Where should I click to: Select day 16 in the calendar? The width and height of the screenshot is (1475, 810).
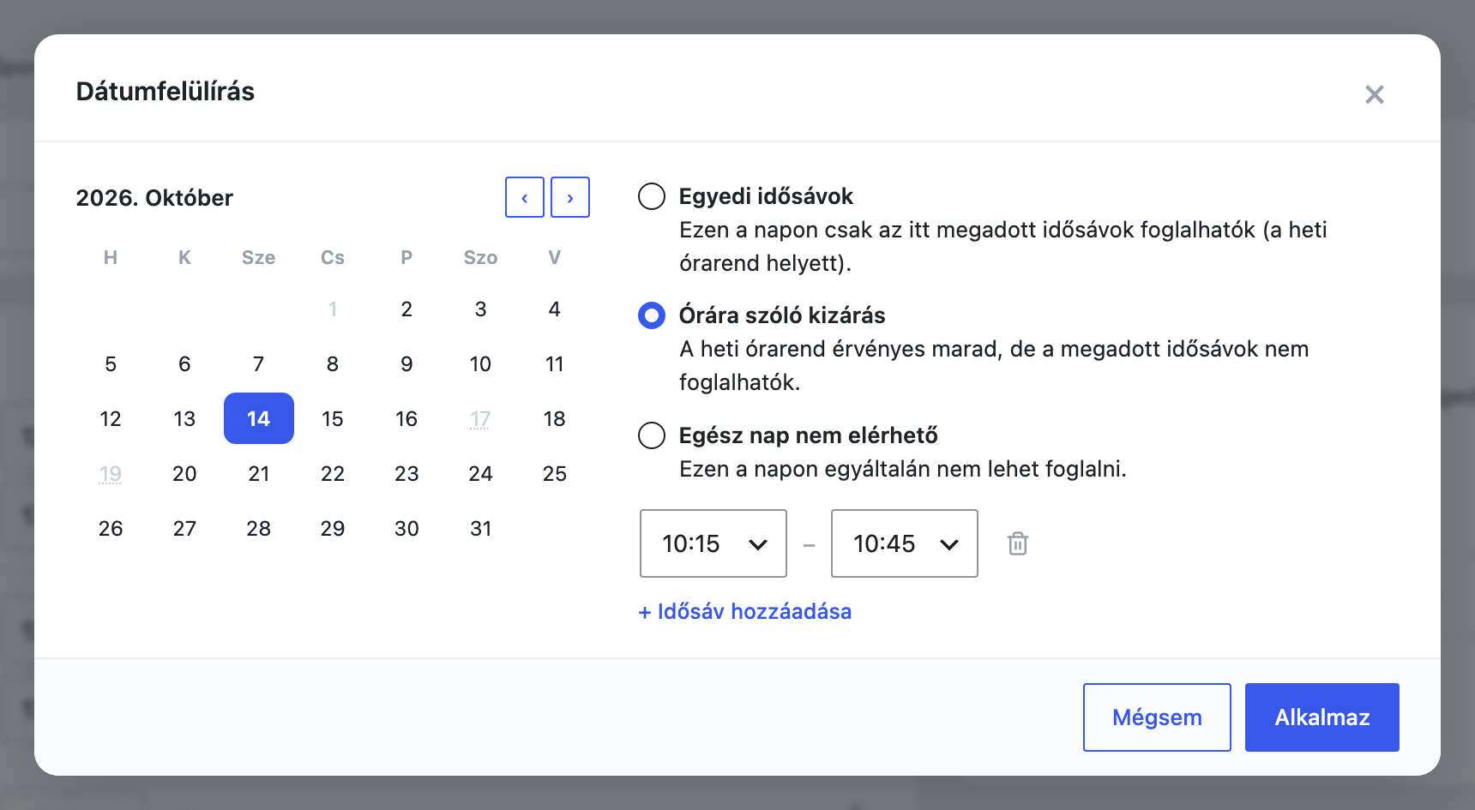pyautogui.click(x=406, y=418)
